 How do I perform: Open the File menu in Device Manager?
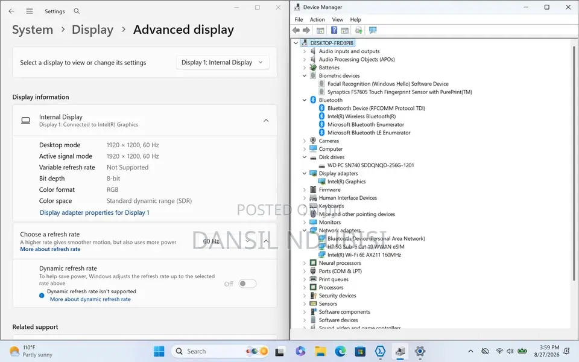(x=299, y=19)
